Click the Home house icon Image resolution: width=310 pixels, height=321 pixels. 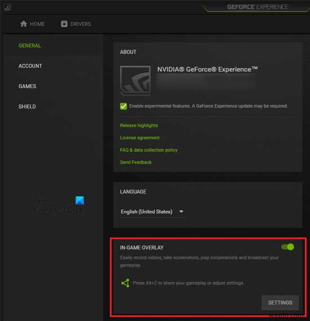tap(24, 24)
